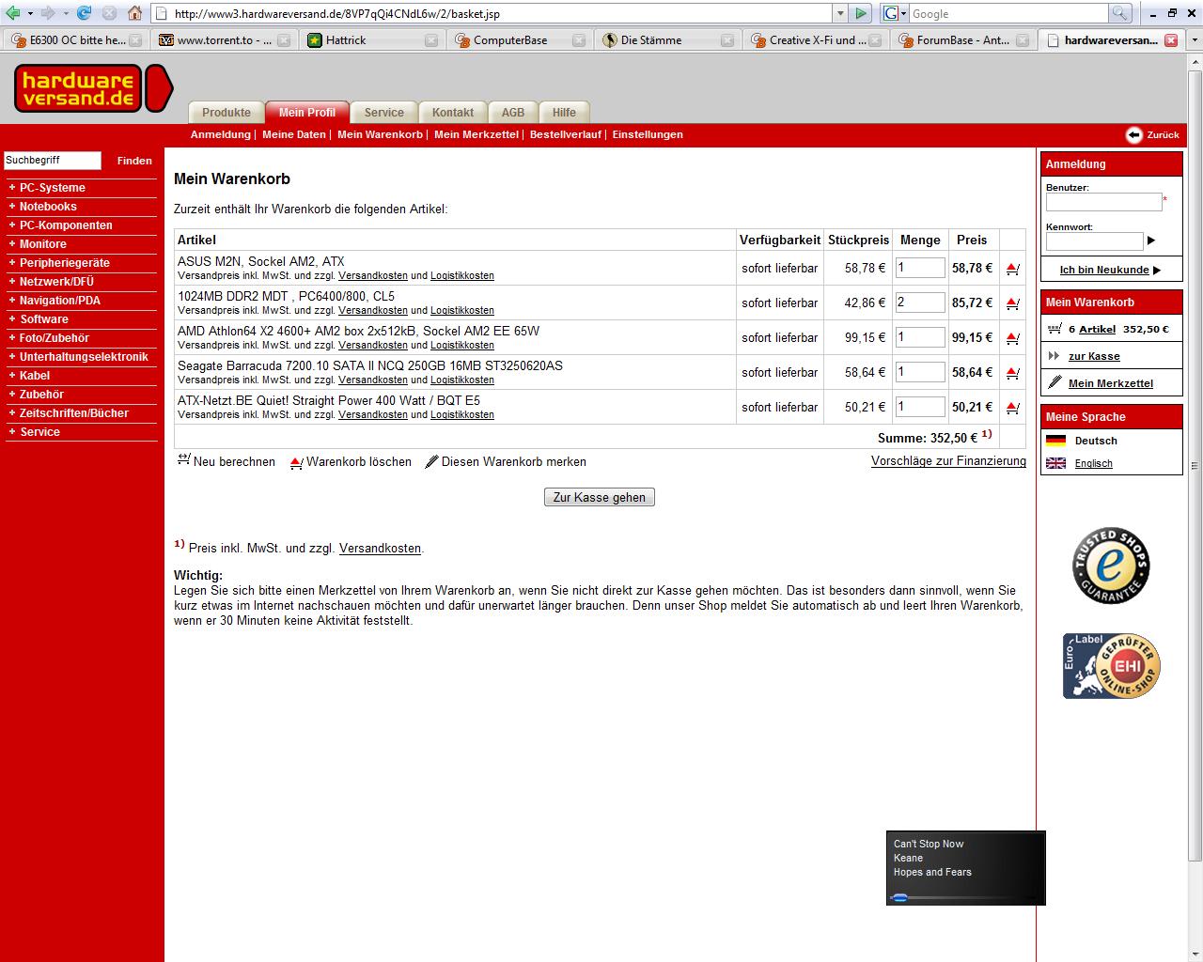Open Mein Merkzettel submenu link
This screenshot has width=1203, height=962.
tap(477, 134)
